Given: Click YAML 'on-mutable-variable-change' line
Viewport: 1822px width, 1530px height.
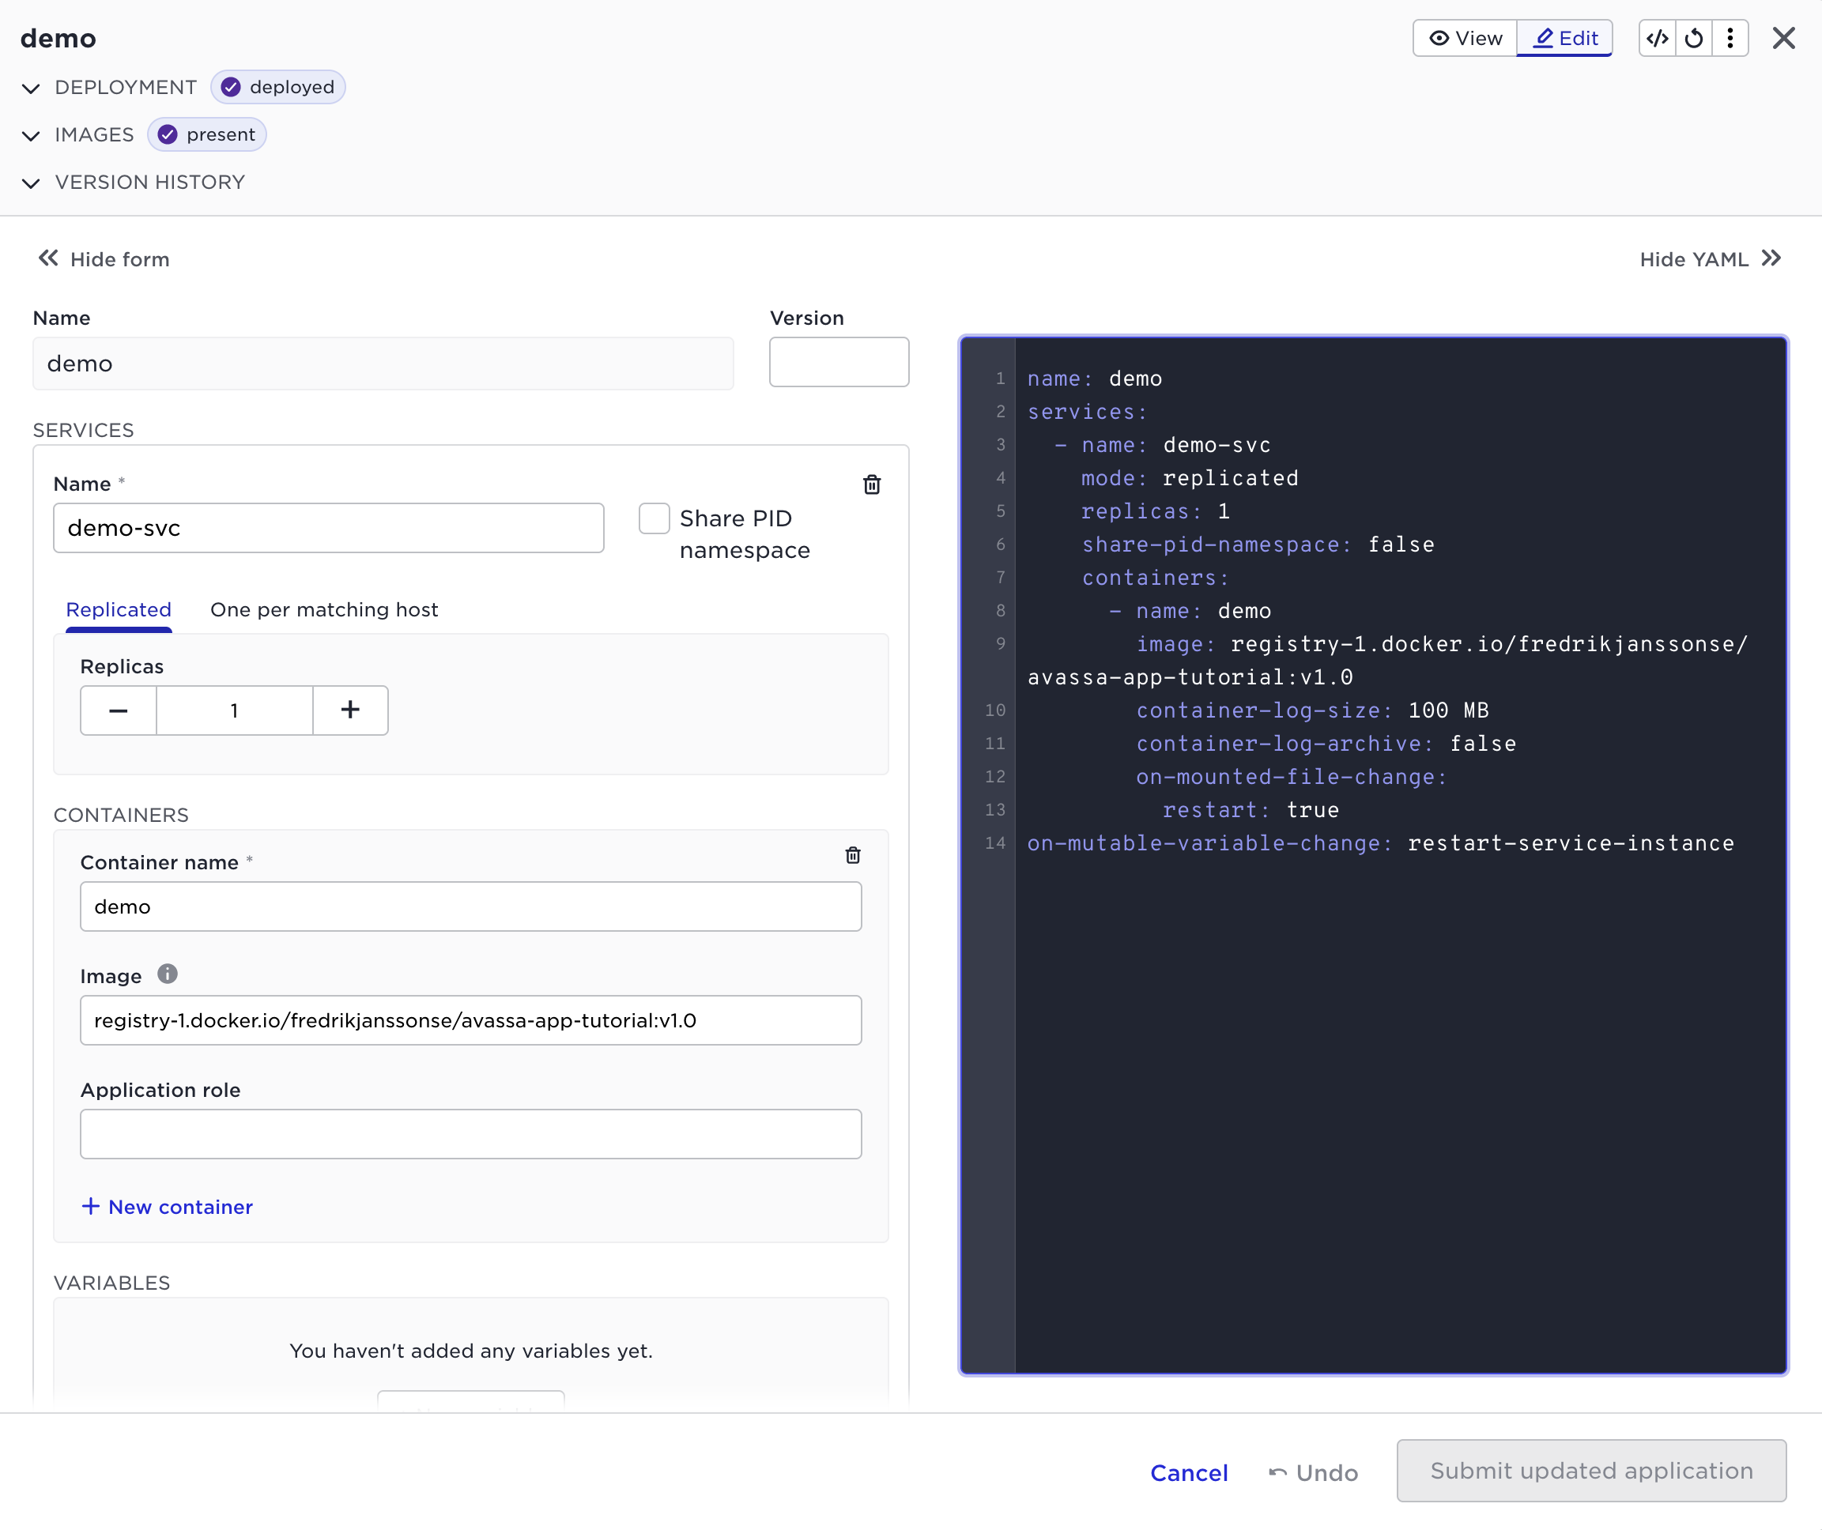Looking at the screenshot, I should pos(1381,843).
